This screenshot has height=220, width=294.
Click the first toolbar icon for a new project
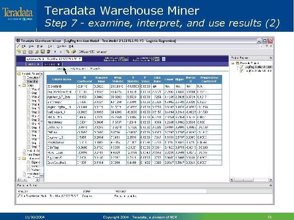18,52
